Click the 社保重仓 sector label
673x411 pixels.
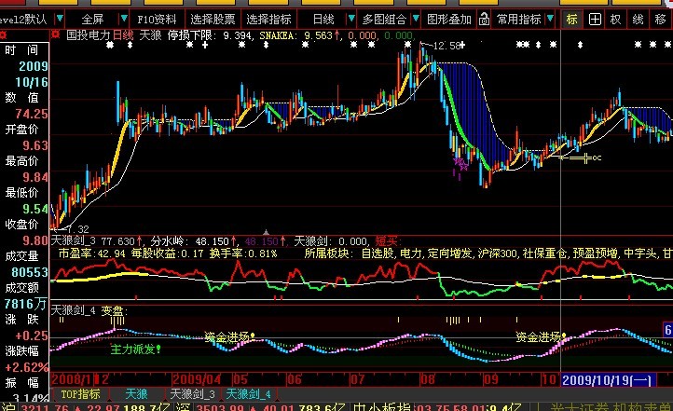tap(544, 253)
